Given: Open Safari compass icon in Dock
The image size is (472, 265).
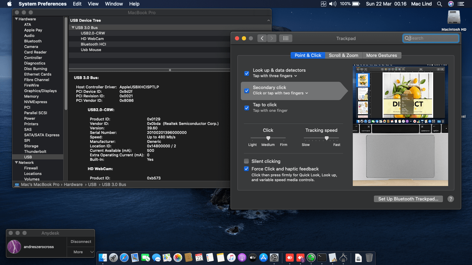Looking at the screenshot, I should (x=124, y=257).
